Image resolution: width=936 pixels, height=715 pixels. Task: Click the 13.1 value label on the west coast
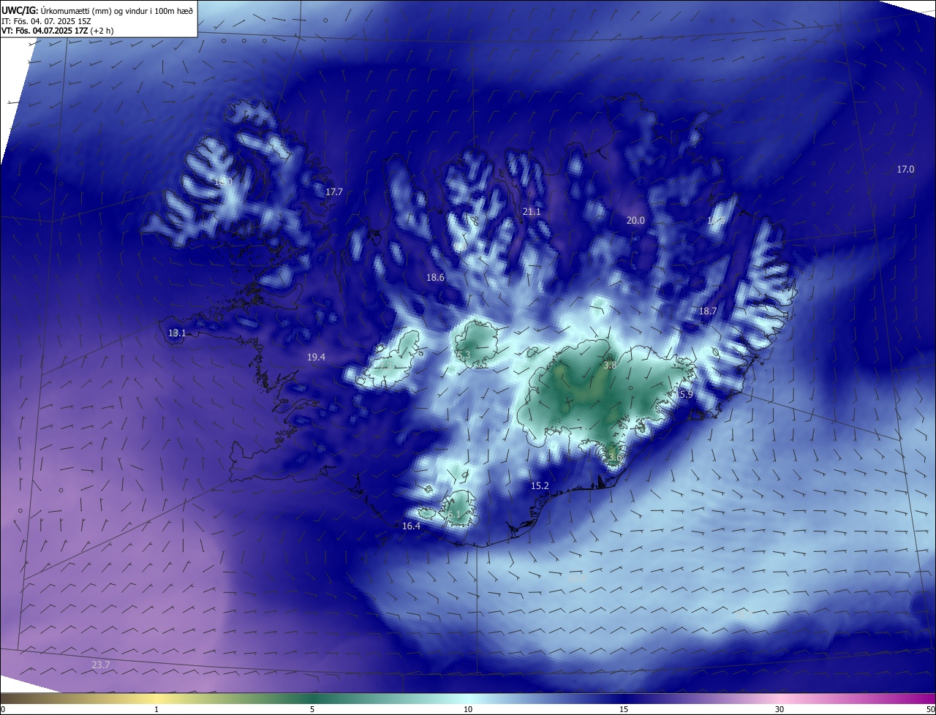[x=177, y=333]
